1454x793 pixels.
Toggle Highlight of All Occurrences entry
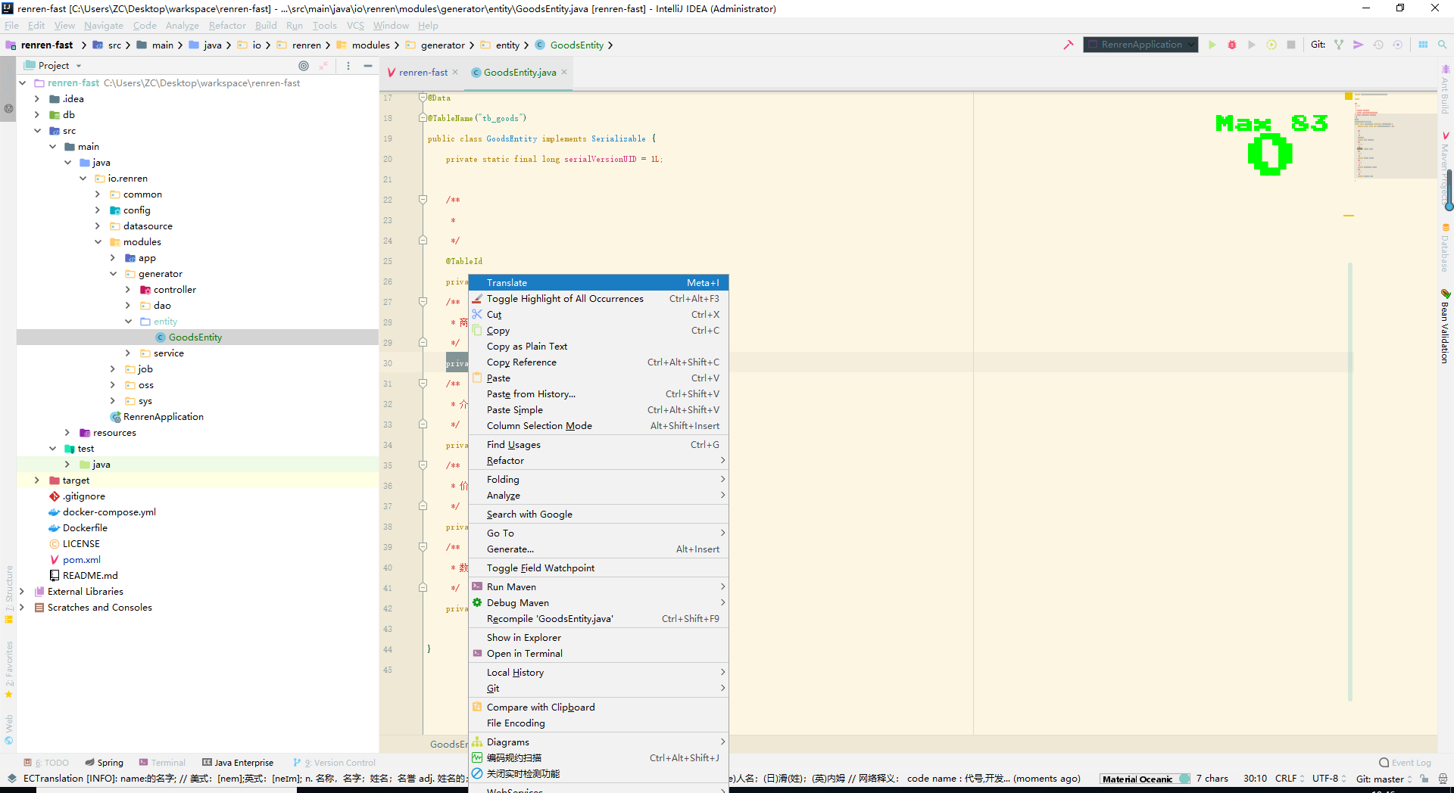[x=598, y=299]
